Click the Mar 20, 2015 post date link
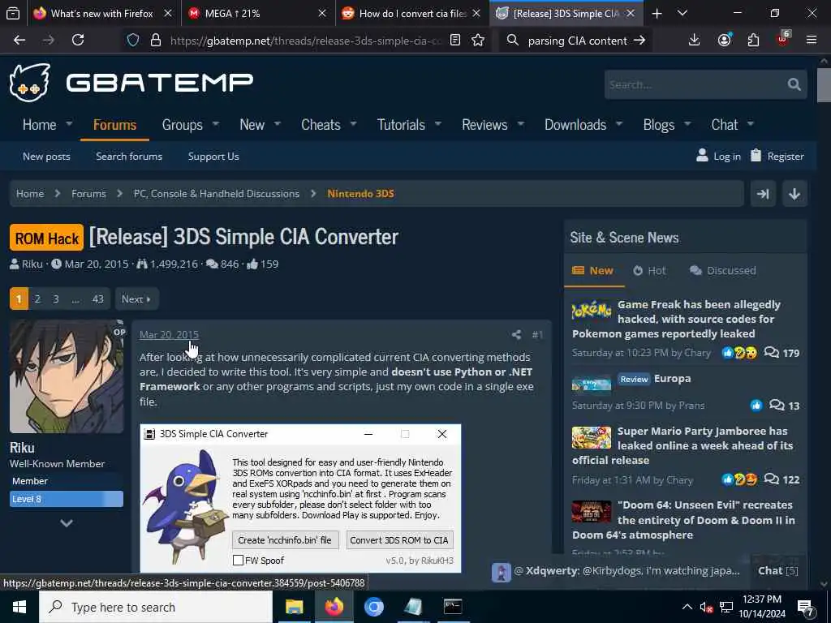 [169, 334]
